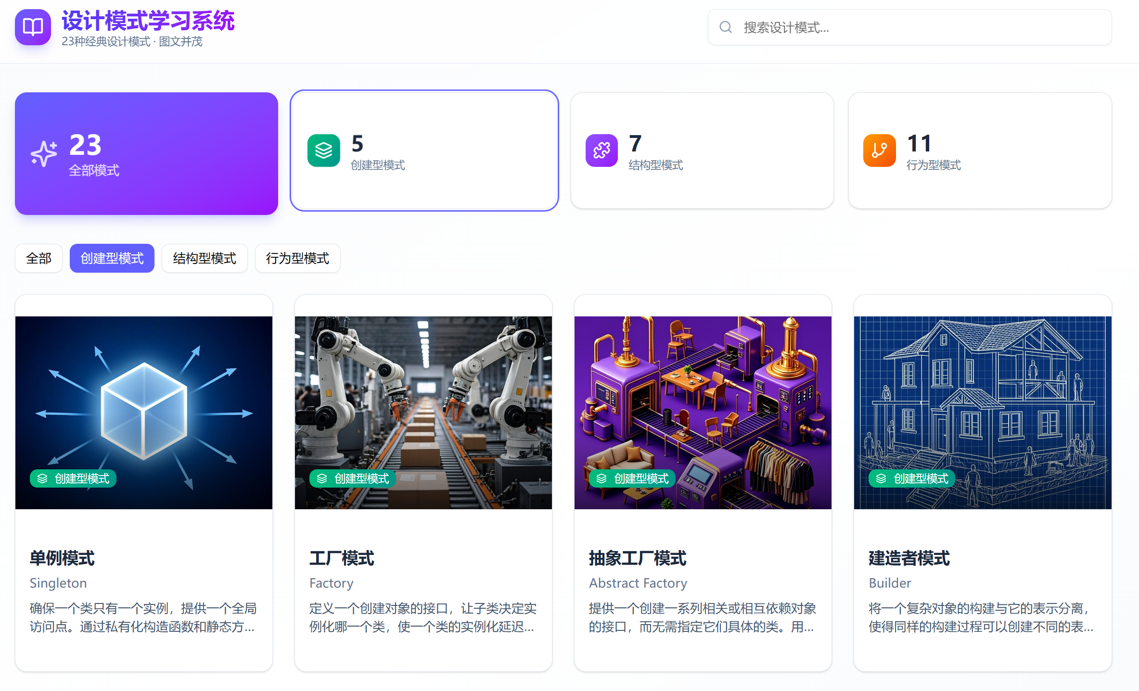
Task: Click the 创建型模式 badge on Builder card
Action: pyautogui.click(x=912, y=478)
